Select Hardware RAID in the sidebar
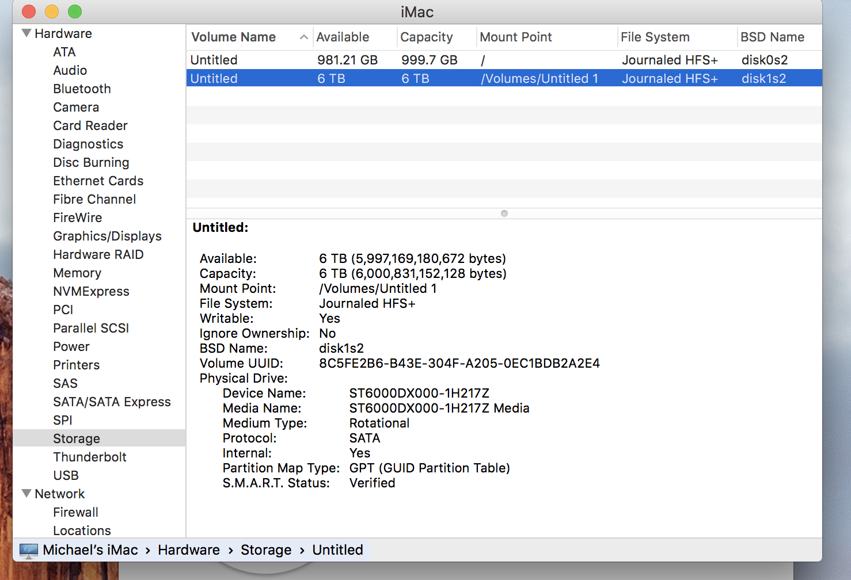 click(98, 254)
